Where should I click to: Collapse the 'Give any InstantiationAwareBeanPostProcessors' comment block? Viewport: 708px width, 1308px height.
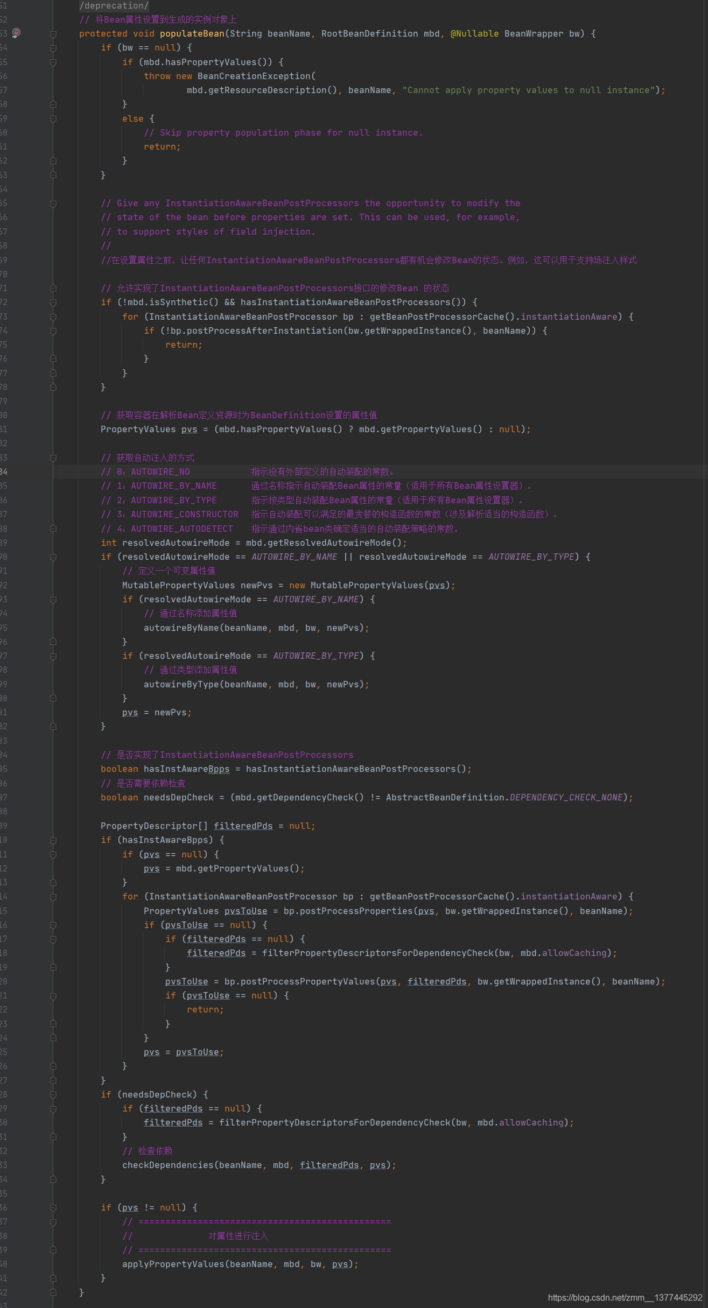tap(53, 203)
